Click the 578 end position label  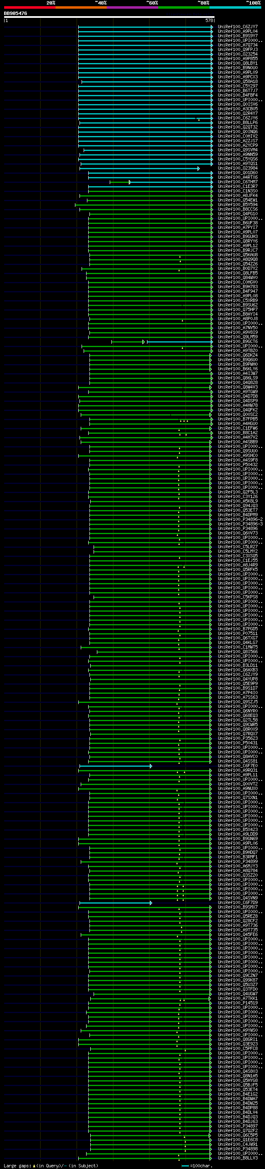pos(209,20)
